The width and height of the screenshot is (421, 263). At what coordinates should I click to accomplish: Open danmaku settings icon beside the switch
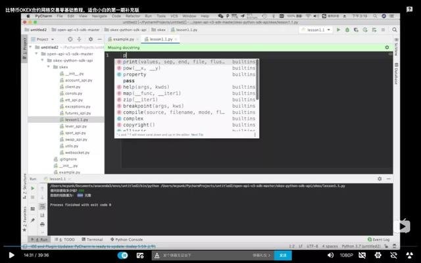pos(140,255)
